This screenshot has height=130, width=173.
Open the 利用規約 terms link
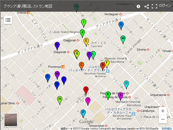pyautogui.click(x=167, y=128)
